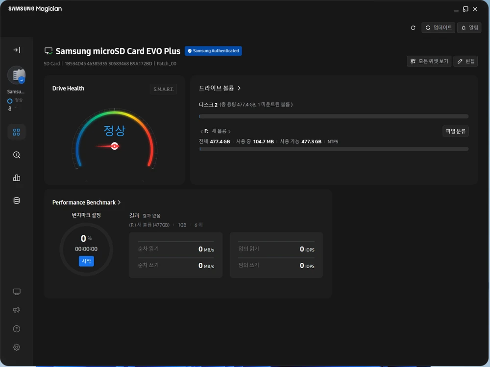Screen dimensions: 490x367
Task: Expand the sidebar with the arrow icon
Action: (17, 50)
